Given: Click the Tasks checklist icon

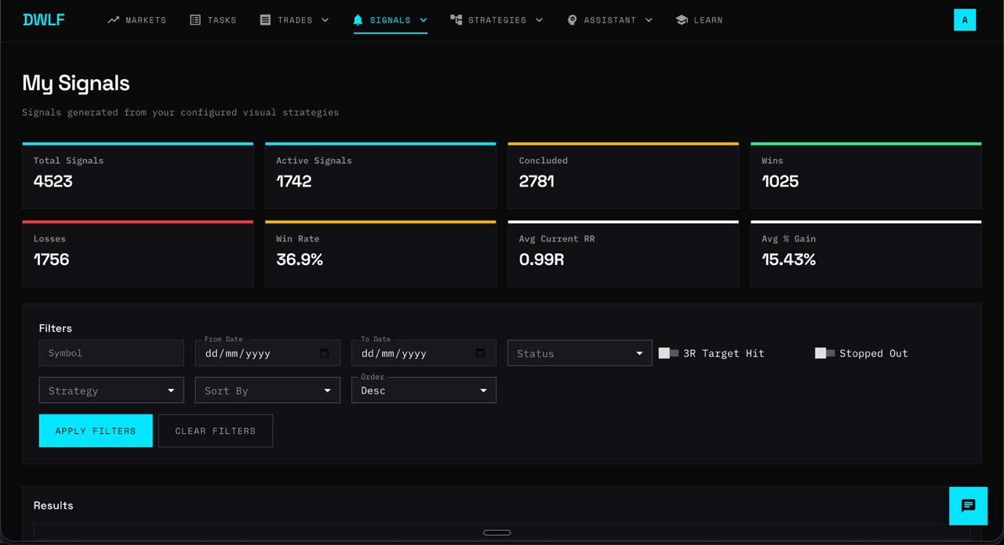Looking at the screenshot, I should tap(195, 20).
